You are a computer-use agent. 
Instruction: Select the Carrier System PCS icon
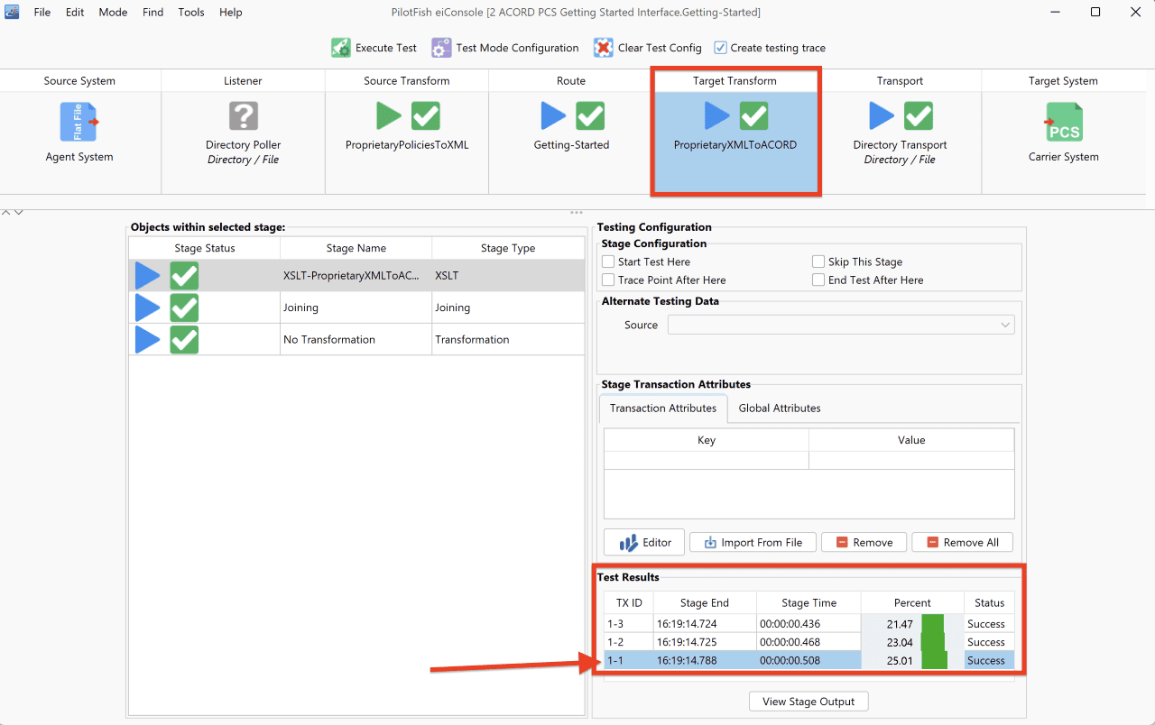click(1064, 122)
